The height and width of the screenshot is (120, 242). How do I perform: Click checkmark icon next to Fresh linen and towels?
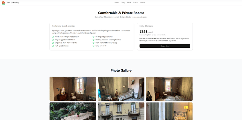click(x=94, y=43)
